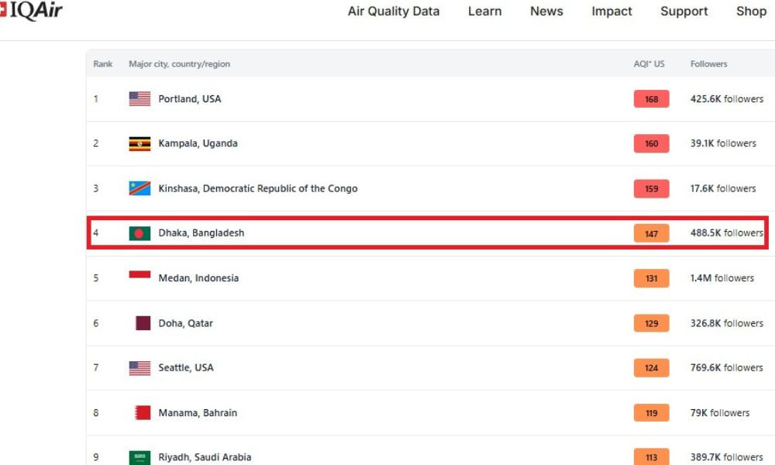Open the Support menu
Viewport: 775px width, 465px height.
(x=684, y=12)
